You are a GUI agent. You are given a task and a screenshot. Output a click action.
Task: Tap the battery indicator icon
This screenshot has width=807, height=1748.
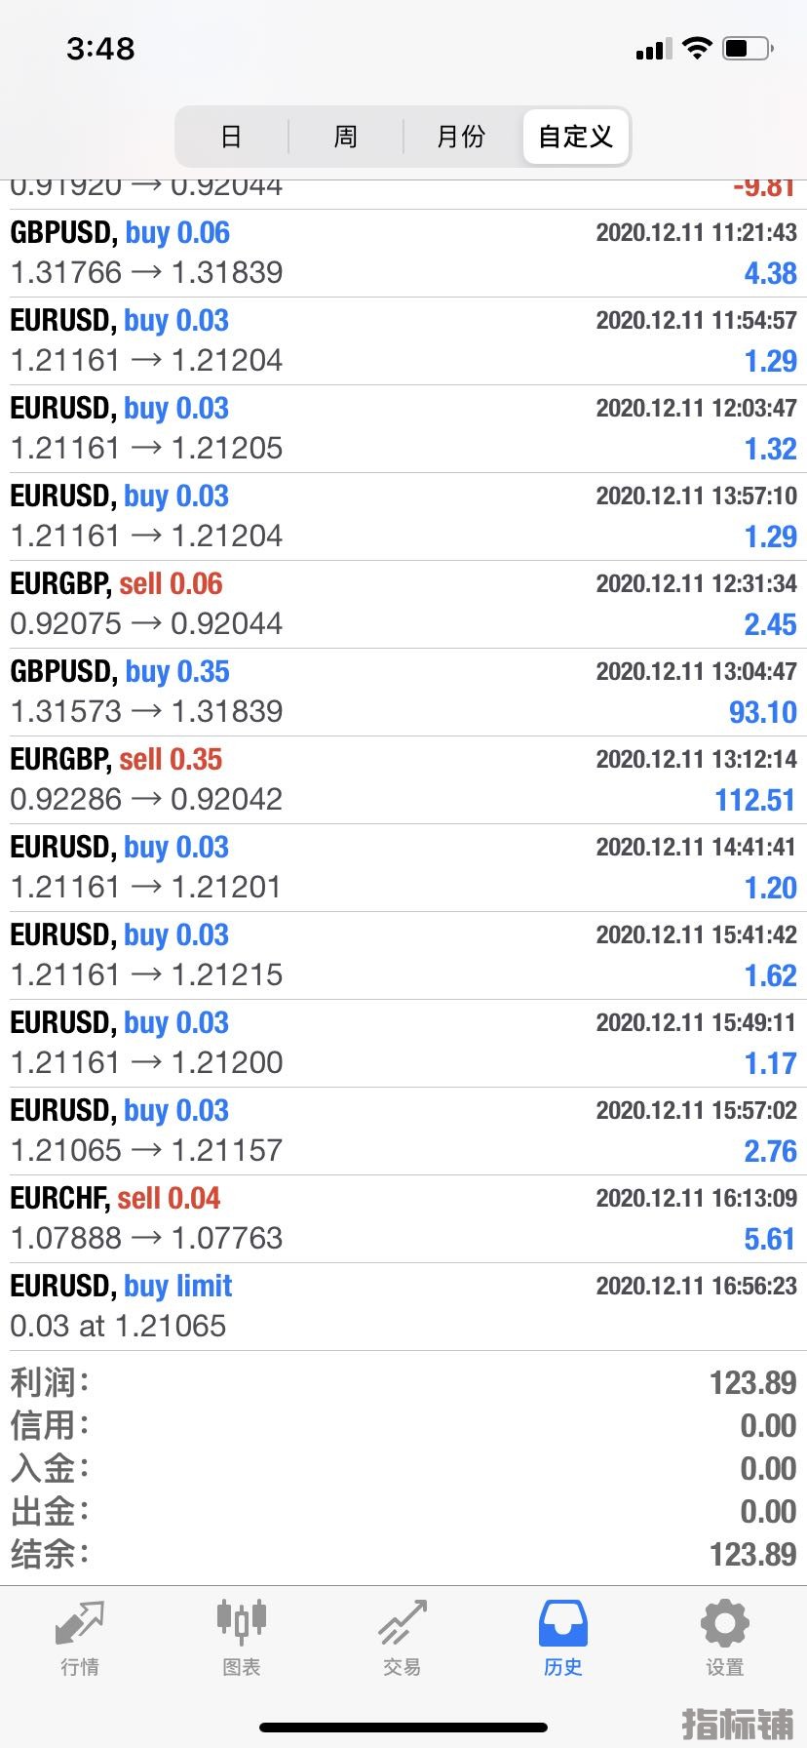tap(749, 48)
